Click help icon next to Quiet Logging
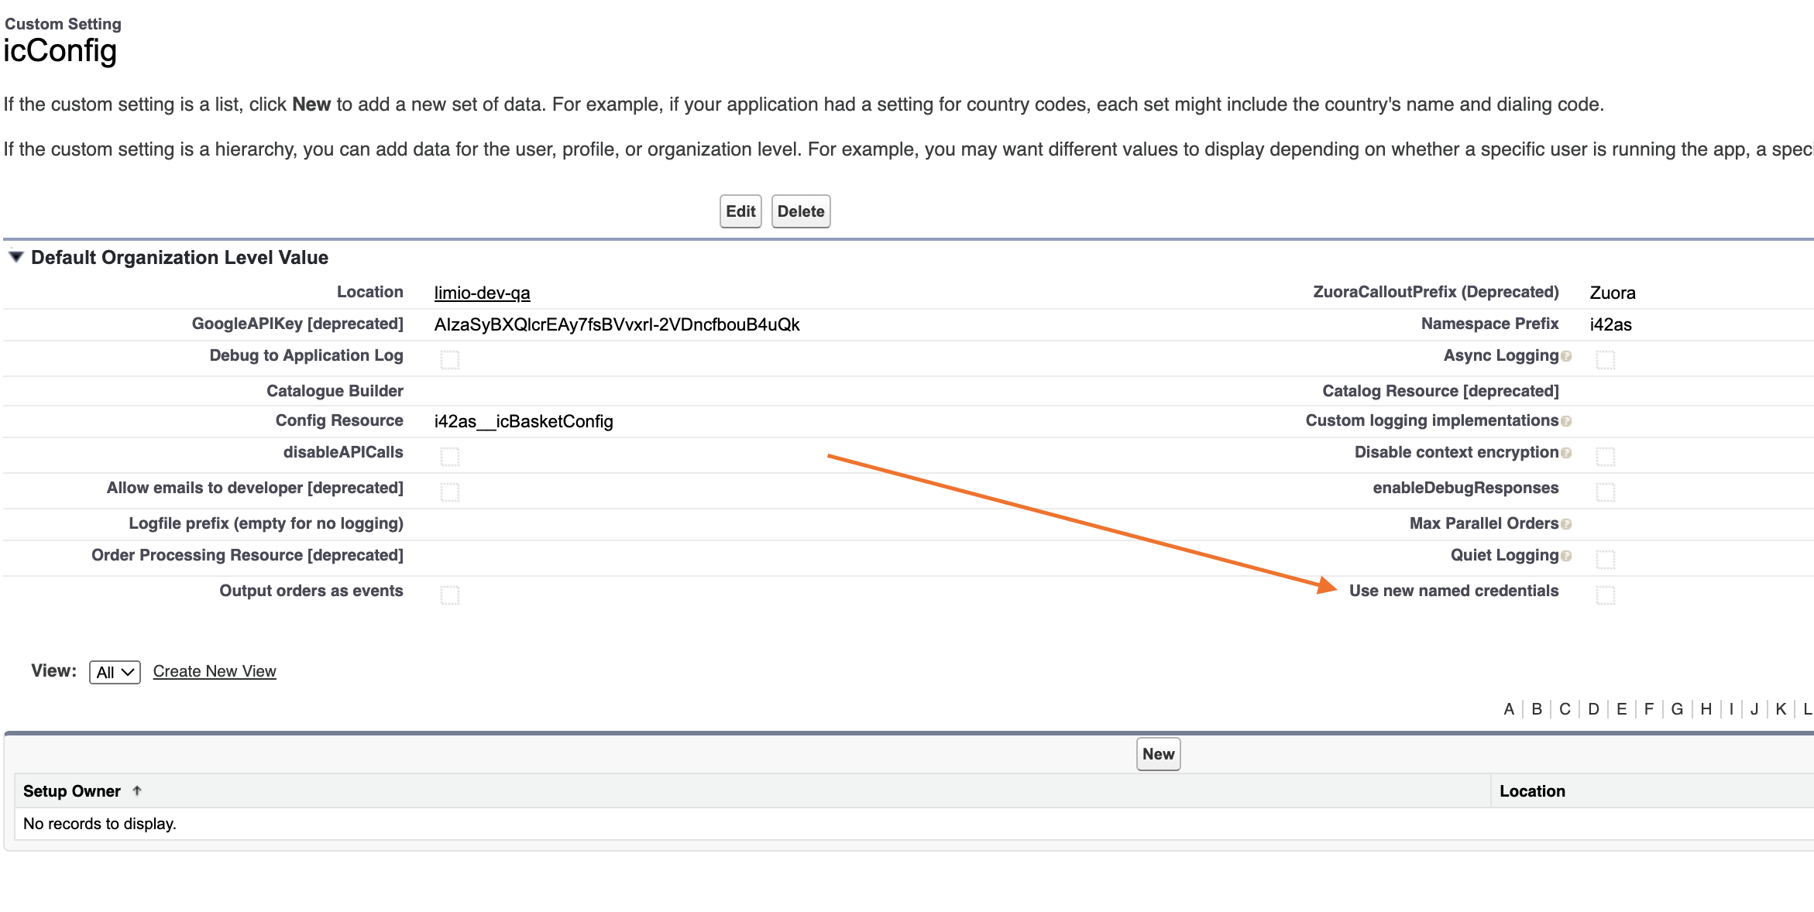The image size is (1814, 912). click(1566, 556)
